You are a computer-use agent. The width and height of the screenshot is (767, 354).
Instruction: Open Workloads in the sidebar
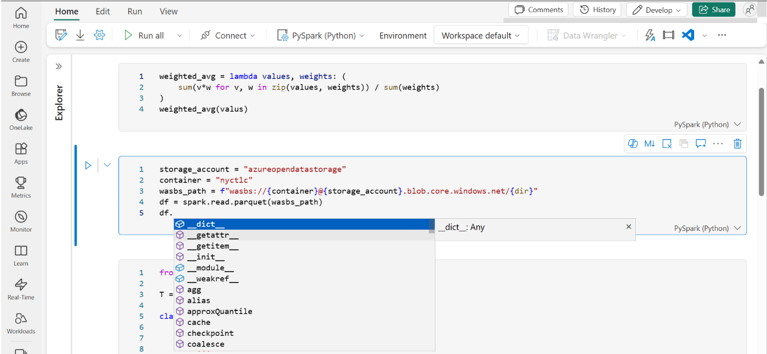tap(21, 323)
